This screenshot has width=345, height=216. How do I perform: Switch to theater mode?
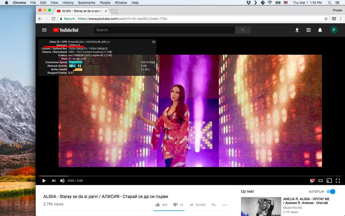pos(321,181)
